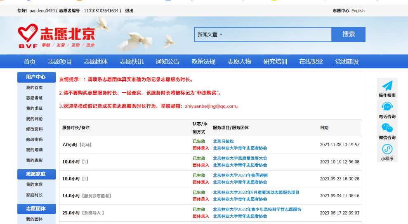Image resolution: width=408 pixels, height=224 pixels.
Task: Open 青年志愿者协会 link in 北京马拉松 row
Action: tap(240, 148)
